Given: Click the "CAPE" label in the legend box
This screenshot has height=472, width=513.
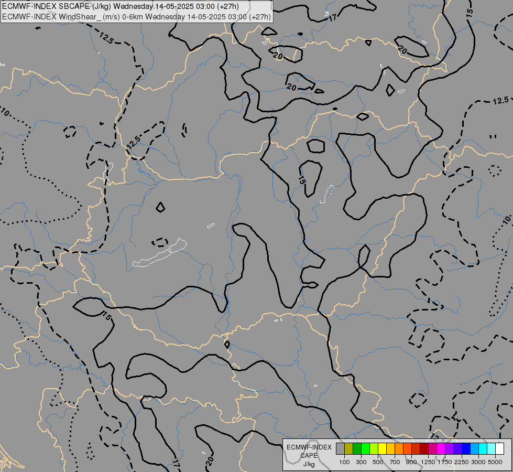Looking at the screenshot, I should click(309, 456).
